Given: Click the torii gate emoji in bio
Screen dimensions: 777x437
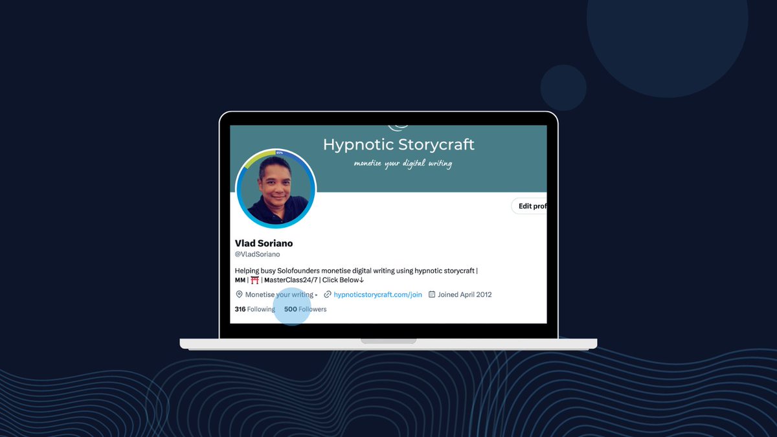Looking at the screenshot, I should 254,280.
